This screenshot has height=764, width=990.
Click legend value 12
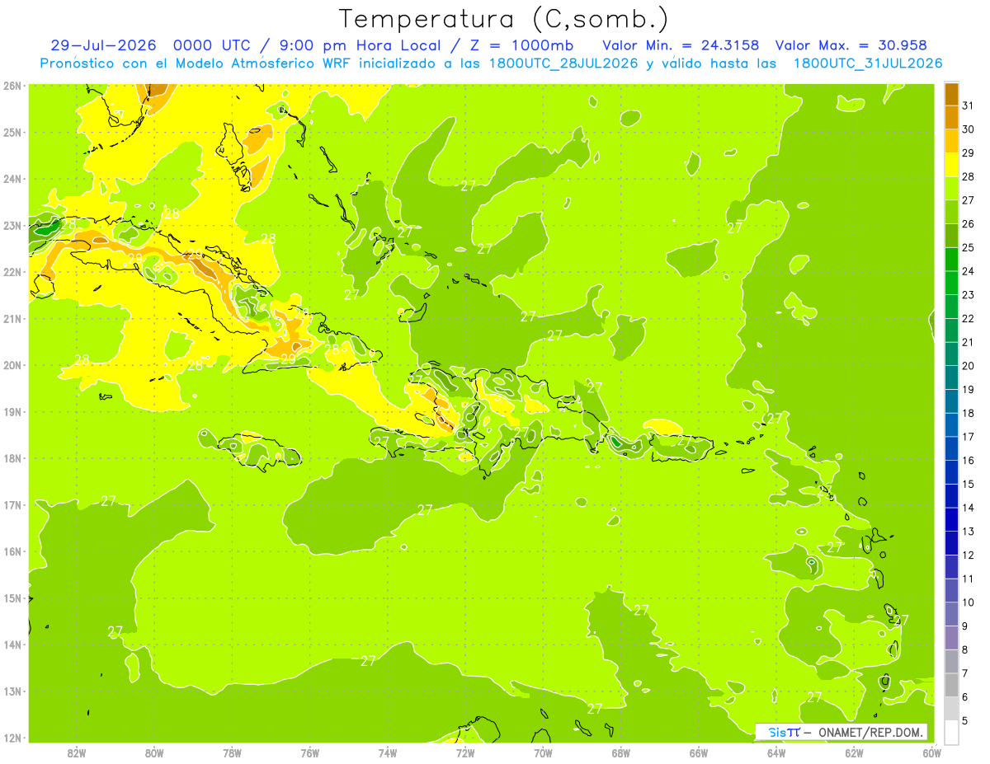[968, 555]
